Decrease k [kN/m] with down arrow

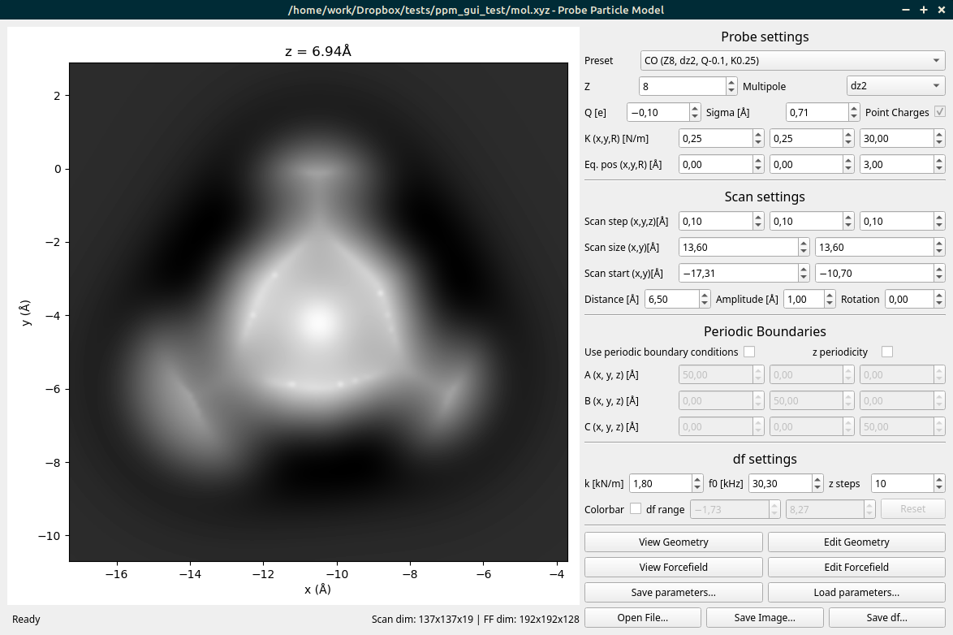tap(697, 488)
